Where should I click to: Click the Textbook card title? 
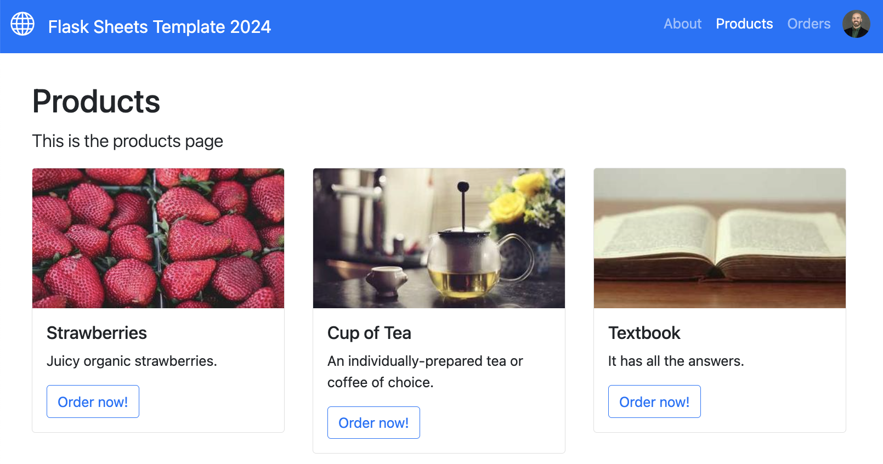pyautogui.click(x=644, y=333)
